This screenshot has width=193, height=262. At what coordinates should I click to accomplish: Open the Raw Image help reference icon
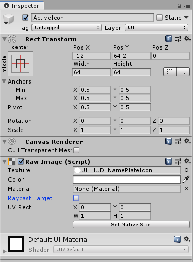click(168, 161)
